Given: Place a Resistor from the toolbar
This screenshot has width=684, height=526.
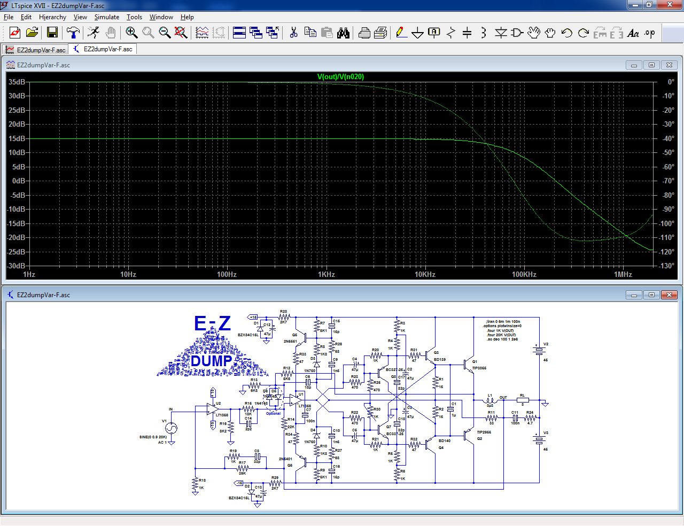Looking at the screenshot, I should (451, 33).
